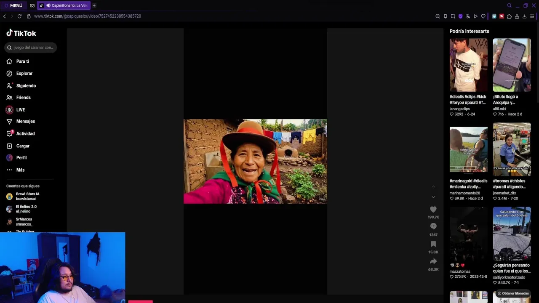
Task: Open Mensajes inbox
Action: pos(21,121)
